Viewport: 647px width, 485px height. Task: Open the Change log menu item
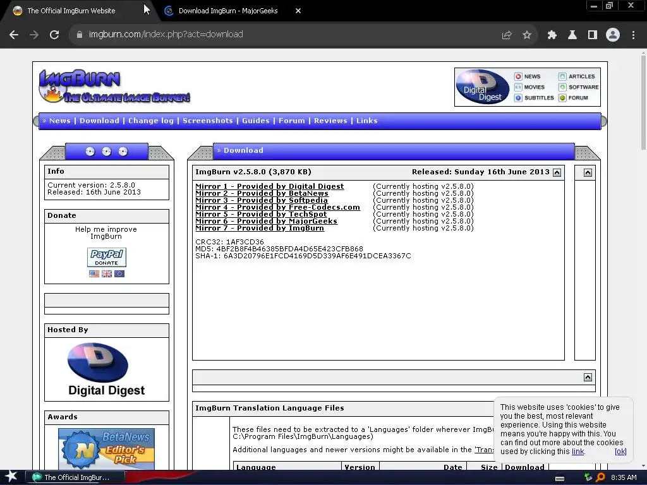(151, 121)
